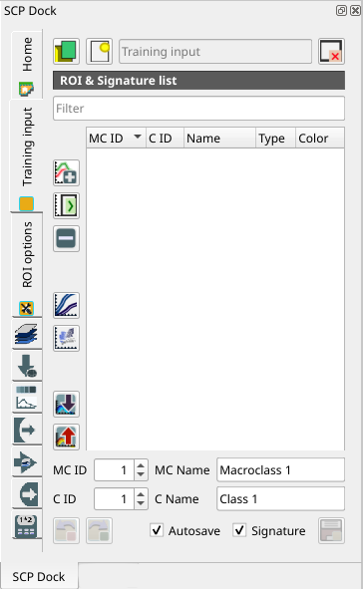Switch to the ROI options tab
Image resolution: width=363 pixels, height=589 pixels.
27,265
